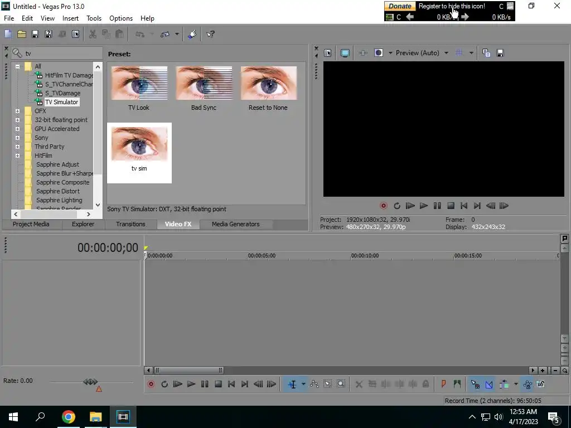
Task: Toggle the Normal edit tool button
Action: click(x=292, y=384)
